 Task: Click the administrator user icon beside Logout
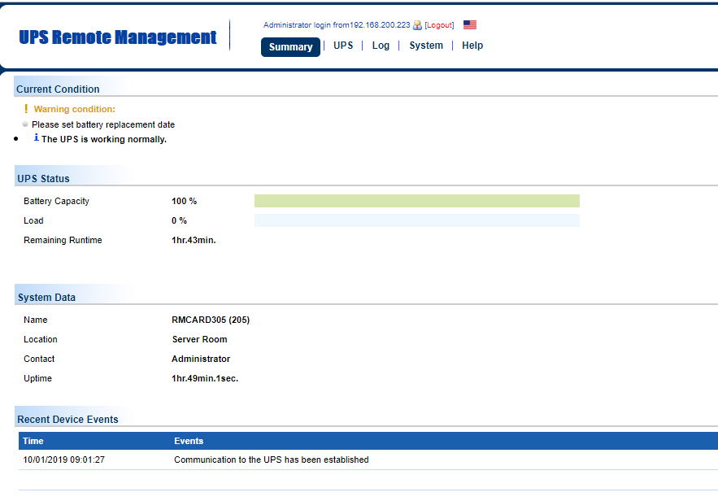tap(417, 25)
